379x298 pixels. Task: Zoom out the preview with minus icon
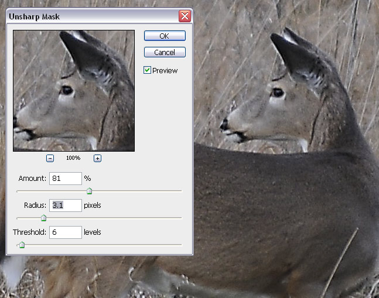pos(50,158)
